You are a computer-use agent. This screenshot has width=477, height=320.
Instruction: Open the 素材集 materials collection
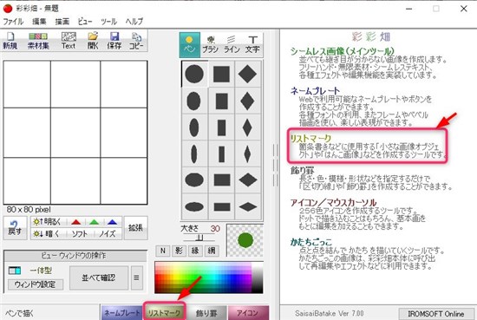pos(38,41)
